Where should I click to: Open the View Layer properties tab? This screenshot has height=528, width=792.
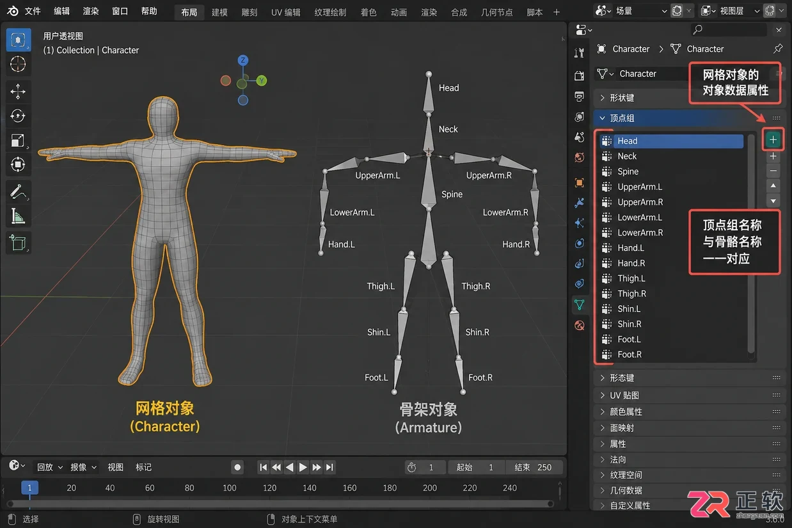[x=580, y=117]
